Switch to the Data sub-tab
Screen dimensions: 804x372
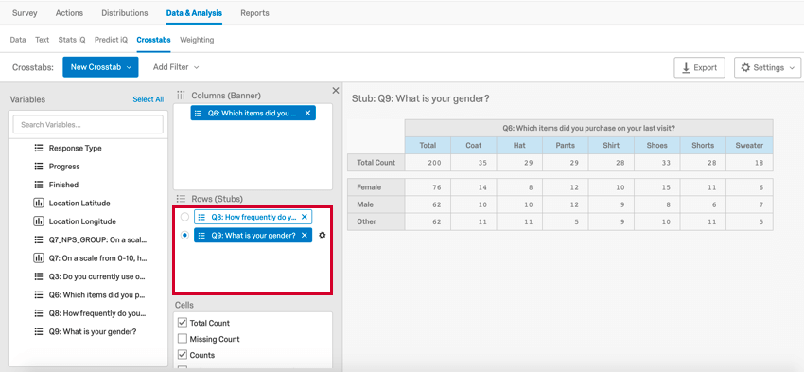click(18, 40)
